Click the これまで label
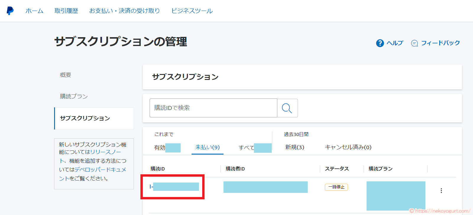The image size is (473, 215). (x=164, y=134)
